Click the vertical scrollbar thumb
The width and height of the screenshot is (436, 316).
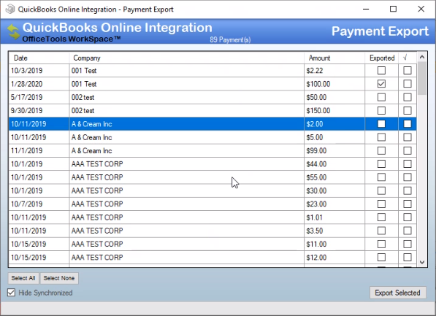(x=422, y=78)
